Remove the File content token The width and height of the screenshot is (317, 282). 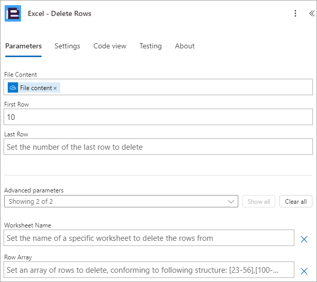pos(55,88)
